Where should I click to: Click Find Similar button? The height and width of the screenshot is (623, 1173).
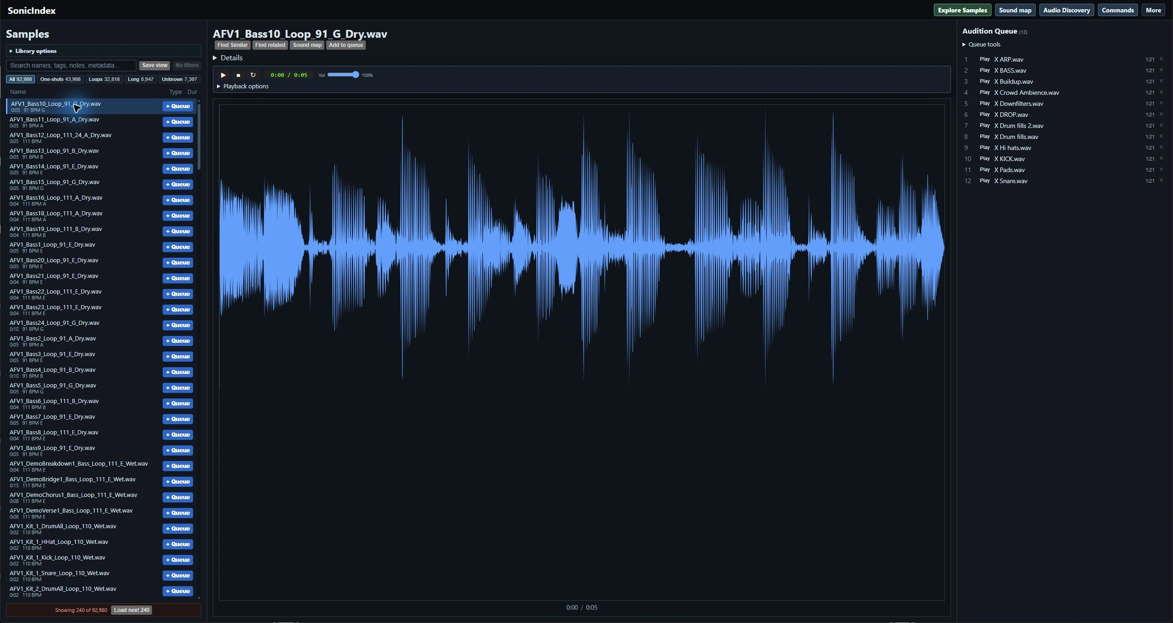tap(233, 45)
